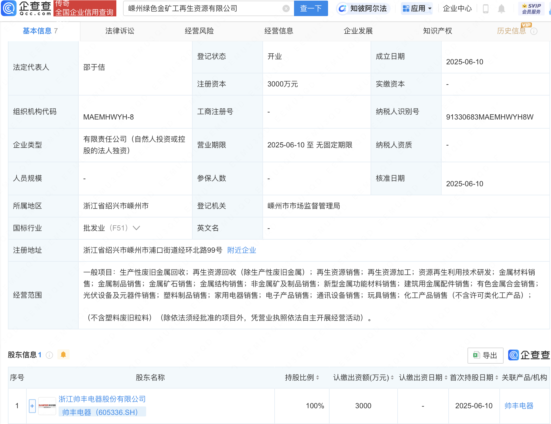Image resolution: width=551 pixels, height=424 pixels.
Task: Expand the 批发业 (F51) industry chevron
Action: (136, 228)
